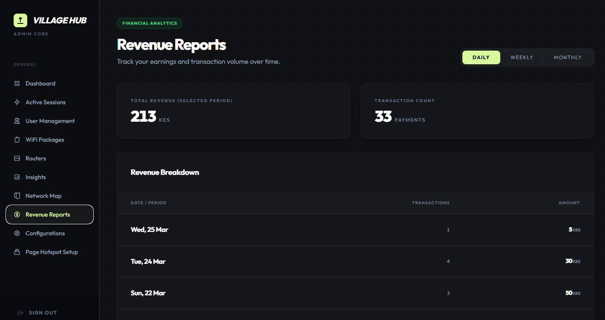Image resolution: width=605 pixels, height=320 pixels.
Task: Select the Dashboard grid icon
Action: (17, 83)
